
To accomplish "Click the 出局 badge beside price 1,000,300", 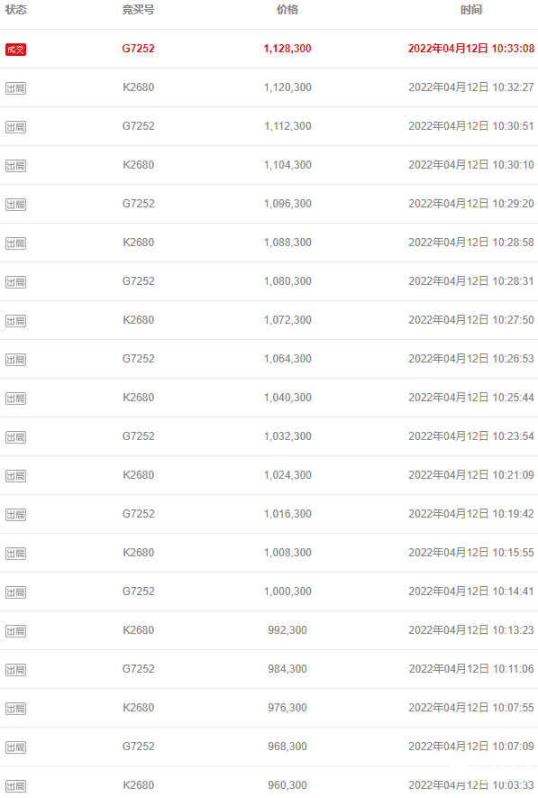I will click(15, 592).
